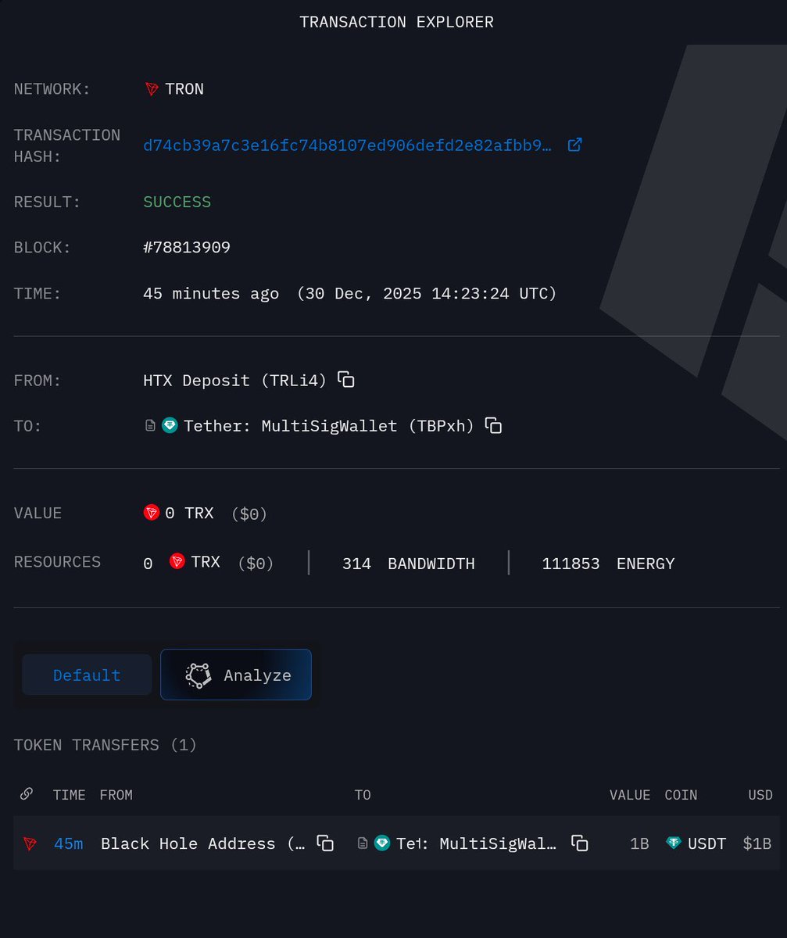Click the TRON logo beside network name
This screenshot has height=938, width=787.
tap(152, 89)
